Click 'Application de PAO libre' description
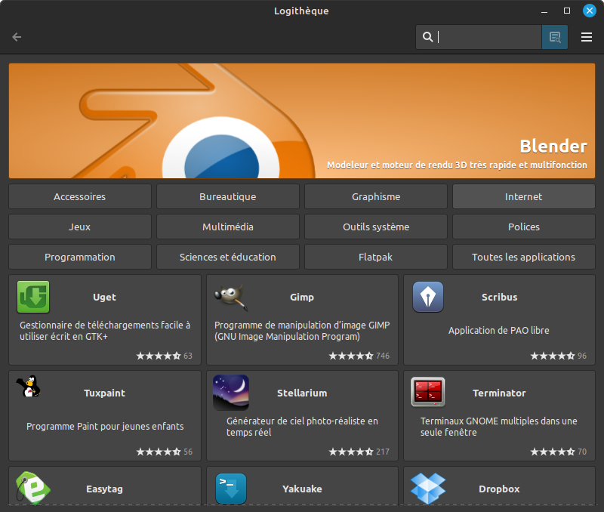 pyautogui.click(x=499, y=331)
